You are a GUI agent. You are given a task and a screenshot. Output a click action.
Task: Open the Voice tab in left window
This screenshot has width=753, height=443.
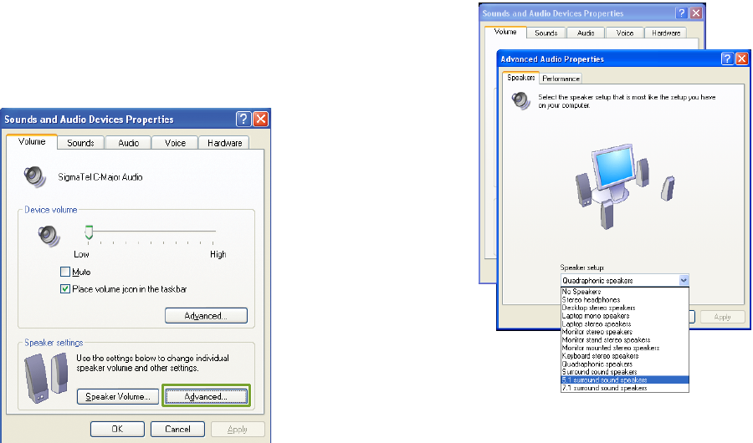(x=175, y=143)
